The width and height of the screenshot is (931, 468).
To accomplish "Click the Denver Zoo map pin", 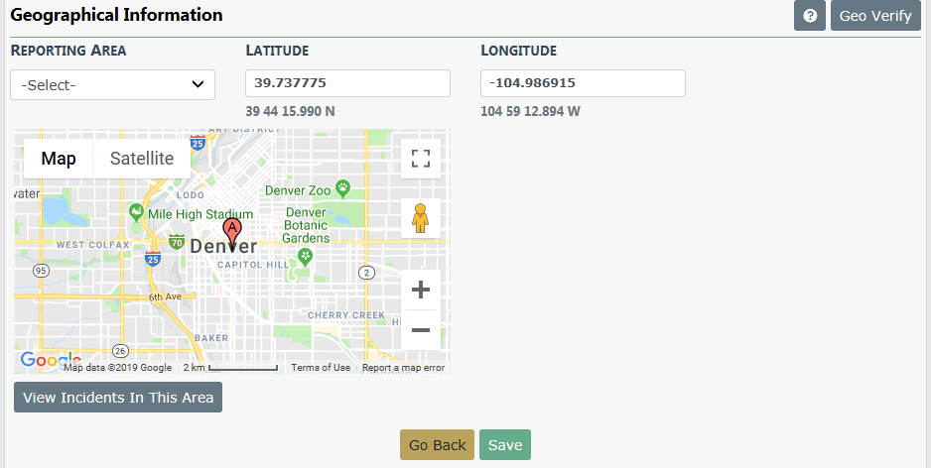I will click(x=342, y=187).
